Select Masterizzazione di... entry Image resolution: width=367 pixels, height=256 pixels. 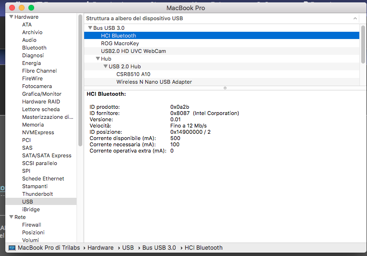click(48, 117)
